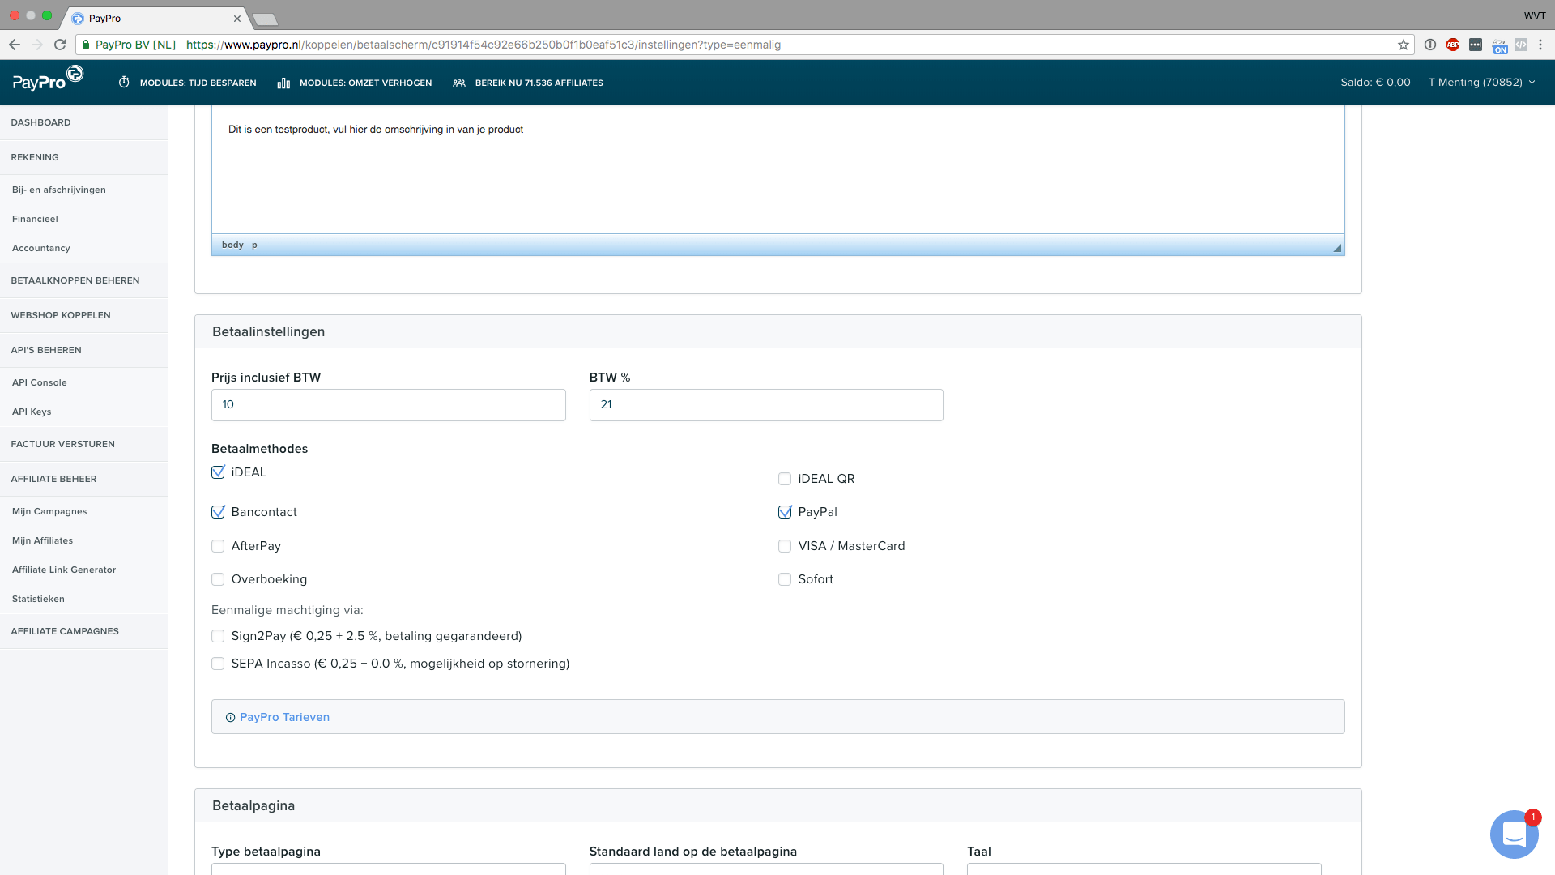The height and width of the screenshot is (875, 1555).
Task: Open the API Console link
Action: point(40,382)
